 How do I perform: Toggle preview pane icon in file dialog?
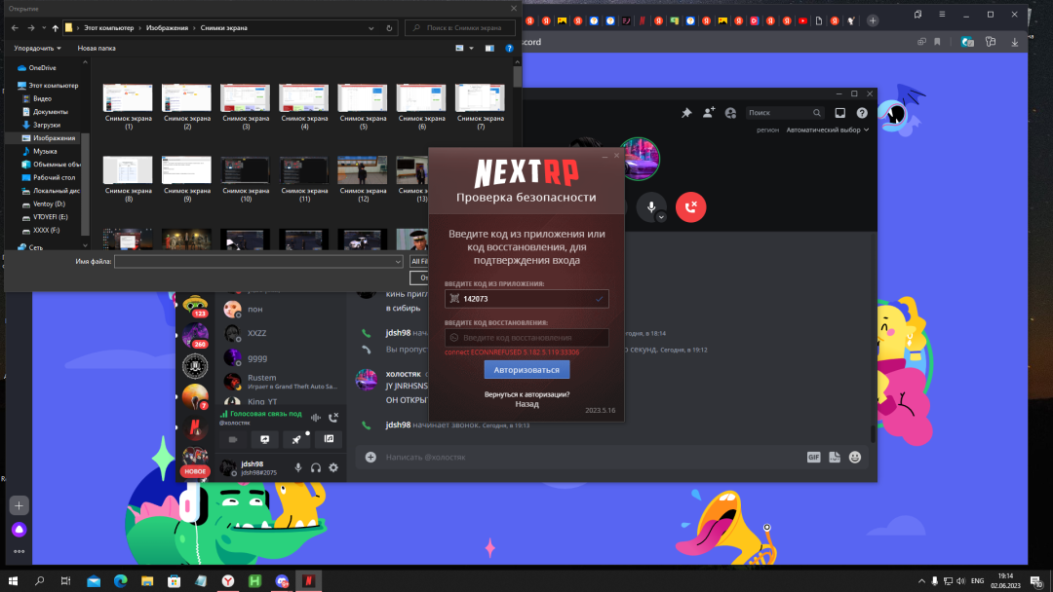pyautogui.click(x=489, y=49)
